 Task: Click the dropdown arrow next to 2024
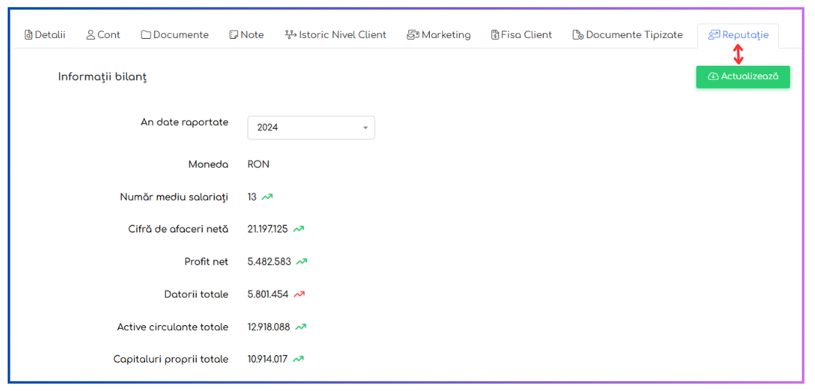click(365, 128)
